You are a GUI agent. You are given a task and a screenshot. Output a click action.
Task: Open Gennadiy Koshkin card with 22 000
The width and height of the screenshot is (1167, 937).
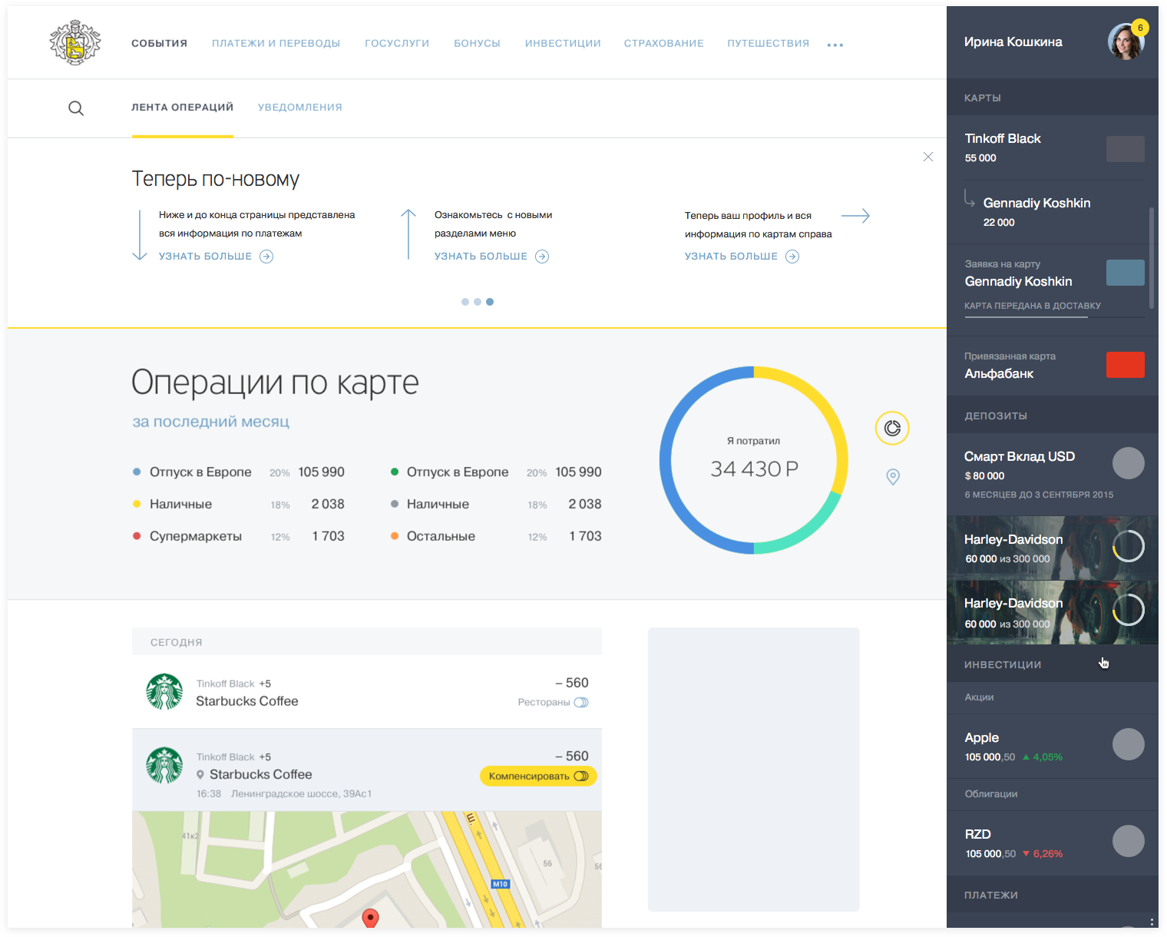(x=1053, y=213)
